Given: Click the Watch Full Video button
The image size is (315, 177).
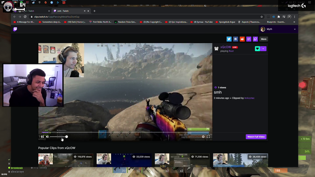Looking at the screenshot, I should coord(256,137).
